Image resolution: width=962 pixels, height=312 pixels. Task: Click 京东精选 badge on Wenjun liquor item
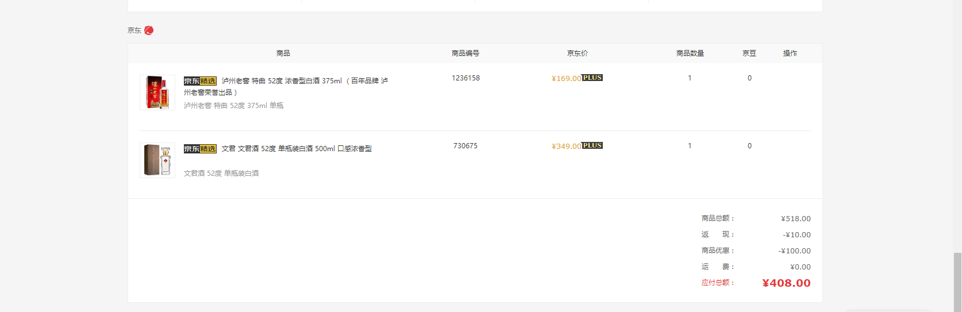click(x=200, y=149)
